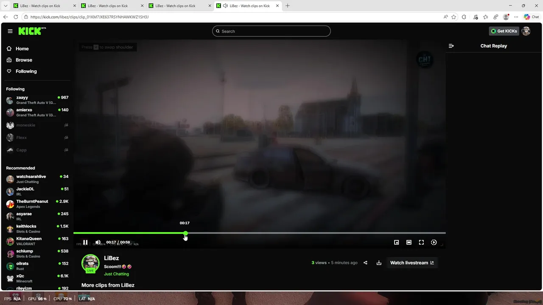543x305 pixels.
Task: Open the user profile avatar menu
Action: [526, 31]
